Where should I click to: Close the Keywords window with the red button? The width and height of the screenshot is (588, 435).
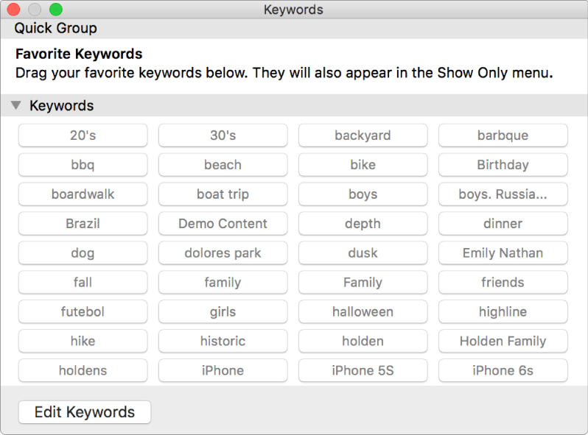pos(13,10)
